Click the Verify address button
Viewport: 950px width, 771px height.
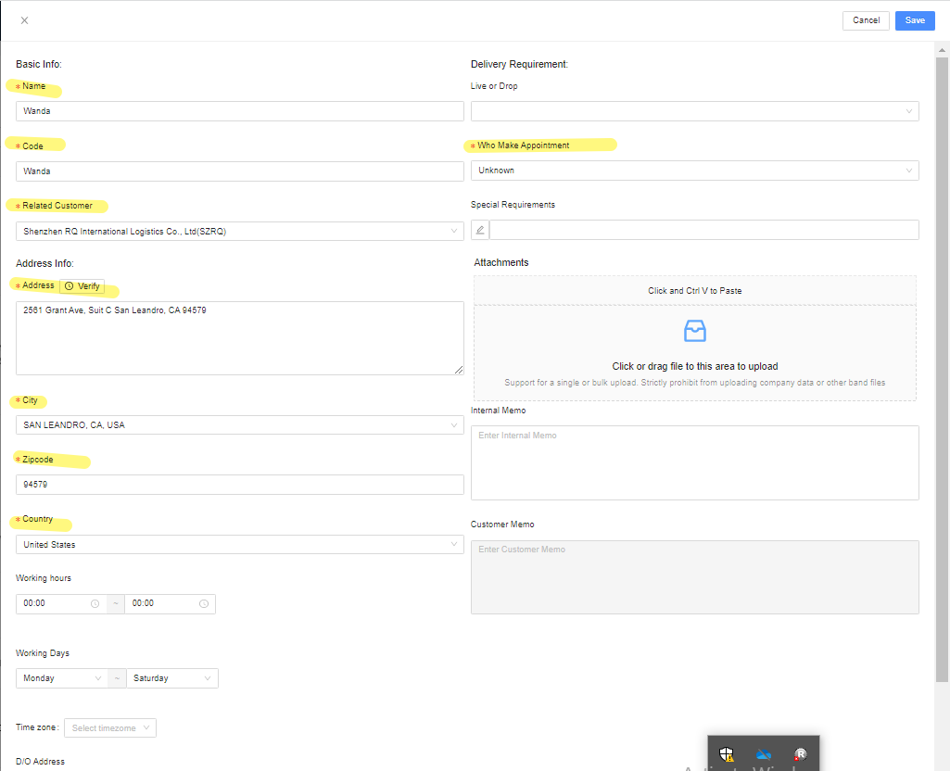click(x=82, y=286)
